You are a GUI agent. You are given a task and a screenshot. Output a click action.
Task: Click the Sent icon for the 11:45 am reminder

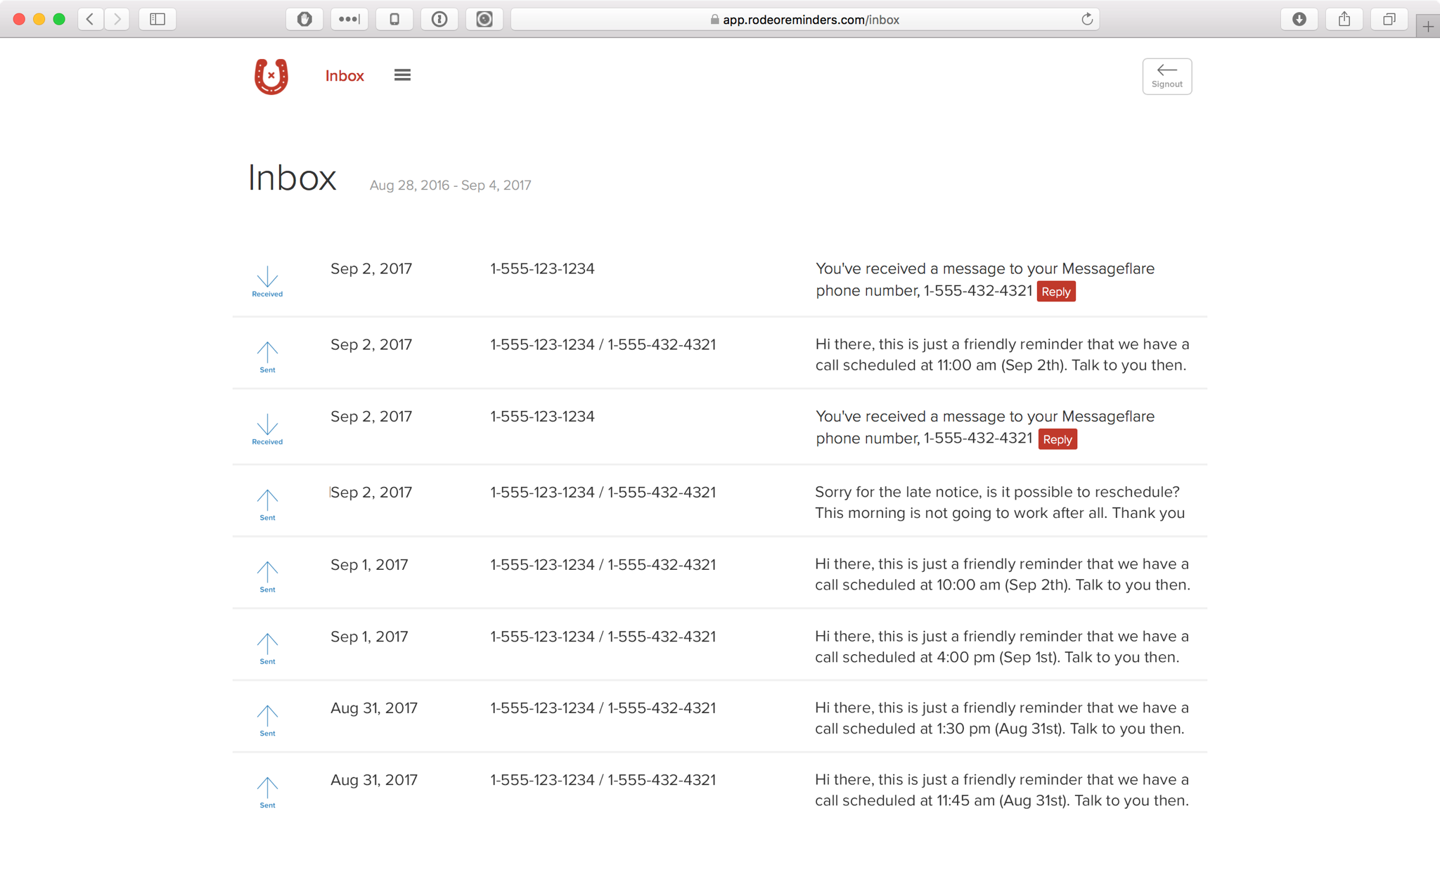click(x=267, y=791)
